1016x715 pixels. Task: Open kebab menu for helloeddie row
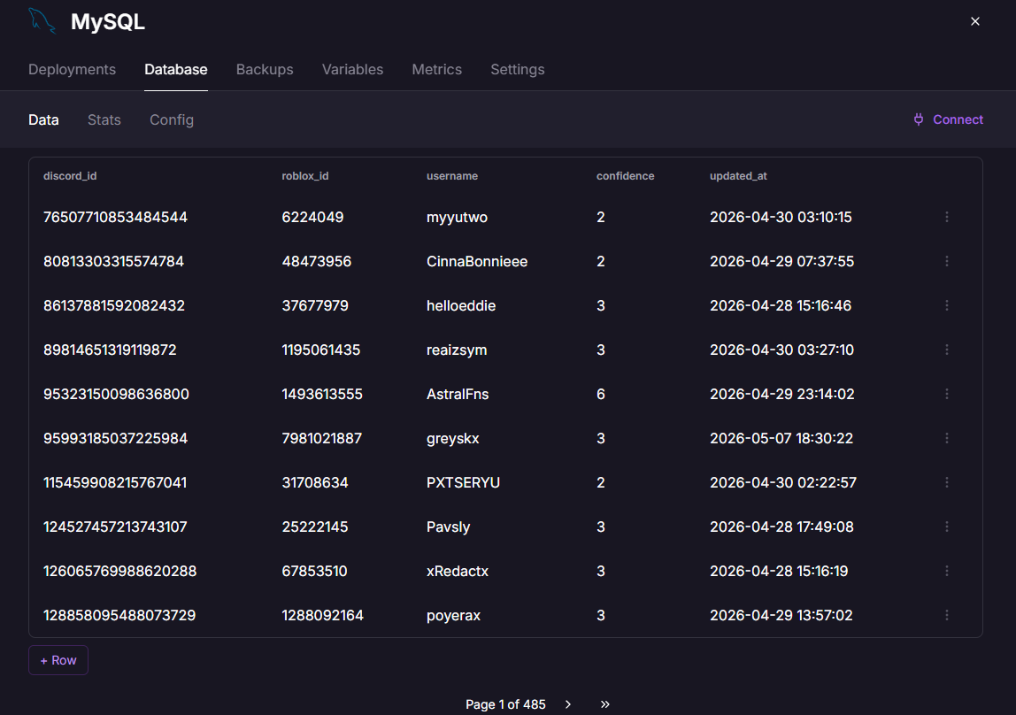(947, 305)
